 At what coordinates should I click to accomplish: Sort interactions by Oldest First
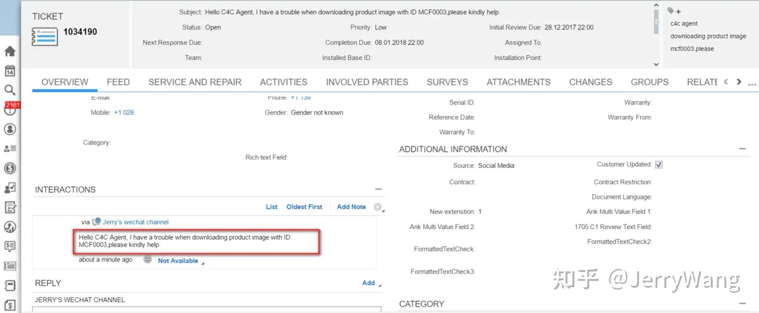tap(304, 207)
